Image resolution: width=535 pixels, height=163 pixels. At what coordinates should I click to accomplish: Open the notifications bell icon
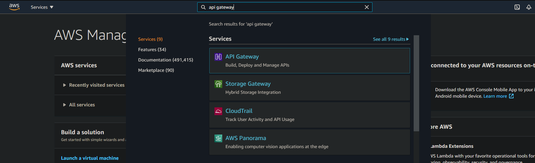(529, 7)
